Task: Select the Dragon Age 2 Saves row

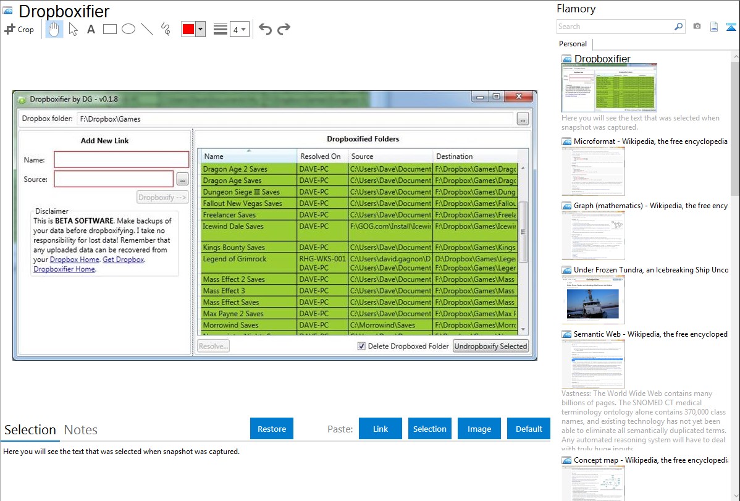Action: click(359, 169)
